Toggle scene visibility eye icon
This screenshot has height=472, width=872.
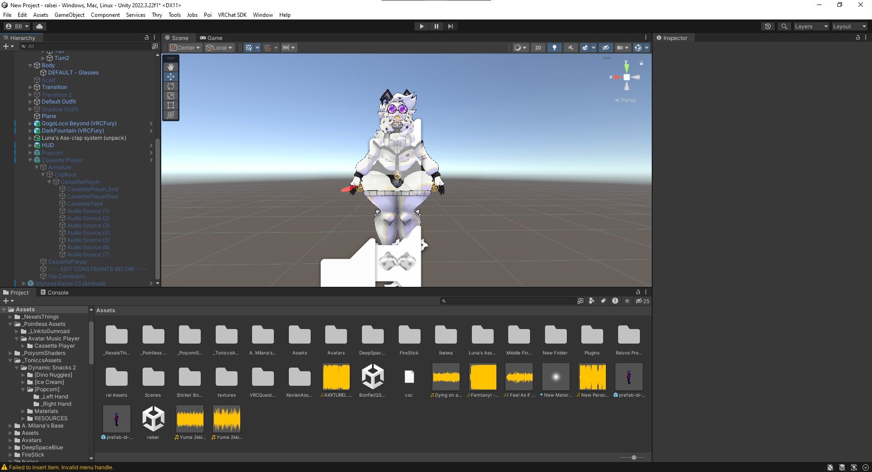(605, 48)
